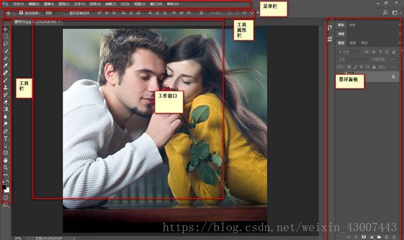Open the 滤镜(T) menu
This screenshot has height=240, width=404.
pos(111,4)
